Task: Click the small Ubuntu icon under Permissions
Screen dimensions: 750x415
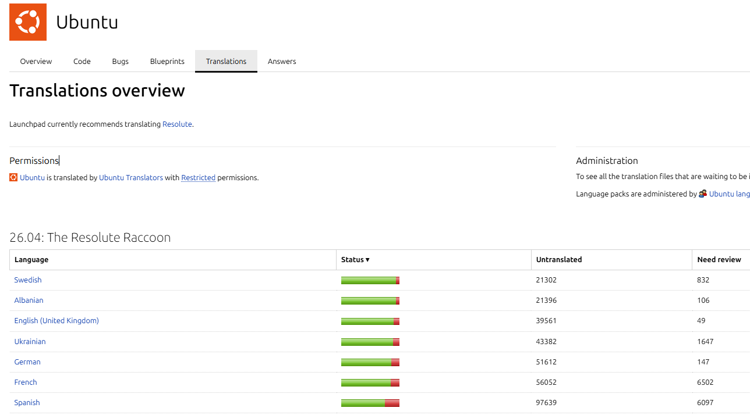Action: click(13, 177)
